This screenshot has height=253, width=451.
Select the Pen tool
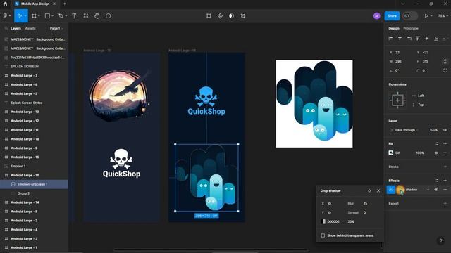tap(61, 16)
